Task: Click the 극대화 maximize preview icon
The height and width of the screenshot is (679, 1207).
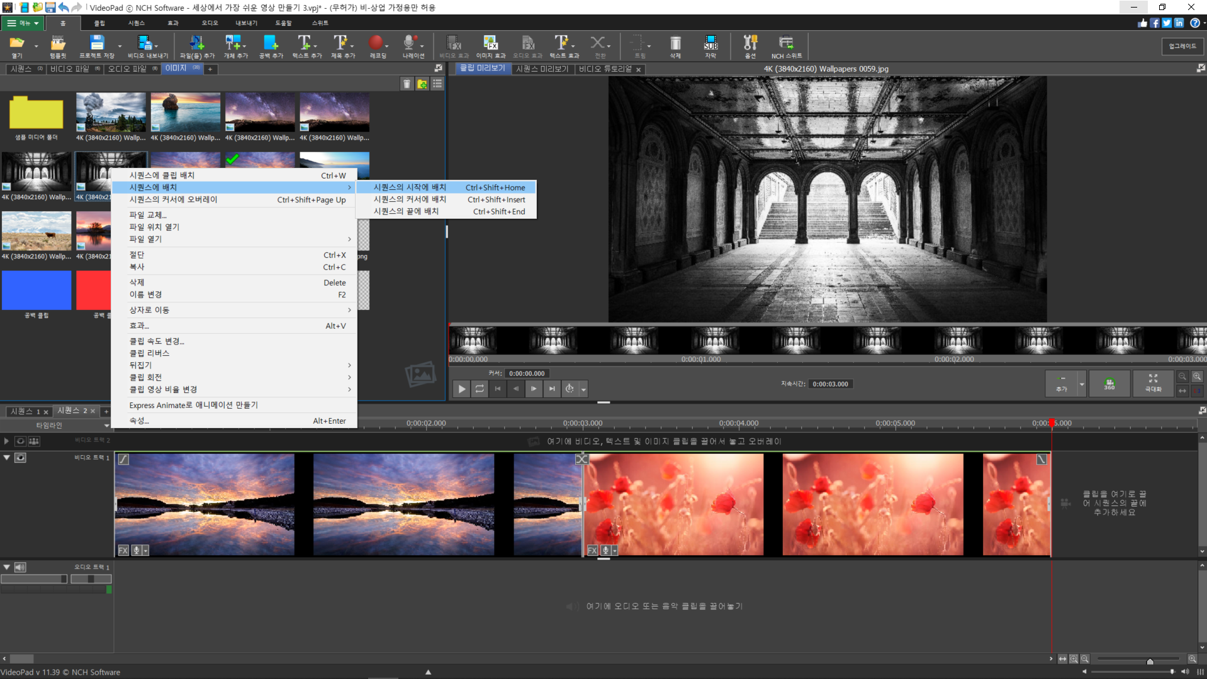Action: pos(1153,384)
